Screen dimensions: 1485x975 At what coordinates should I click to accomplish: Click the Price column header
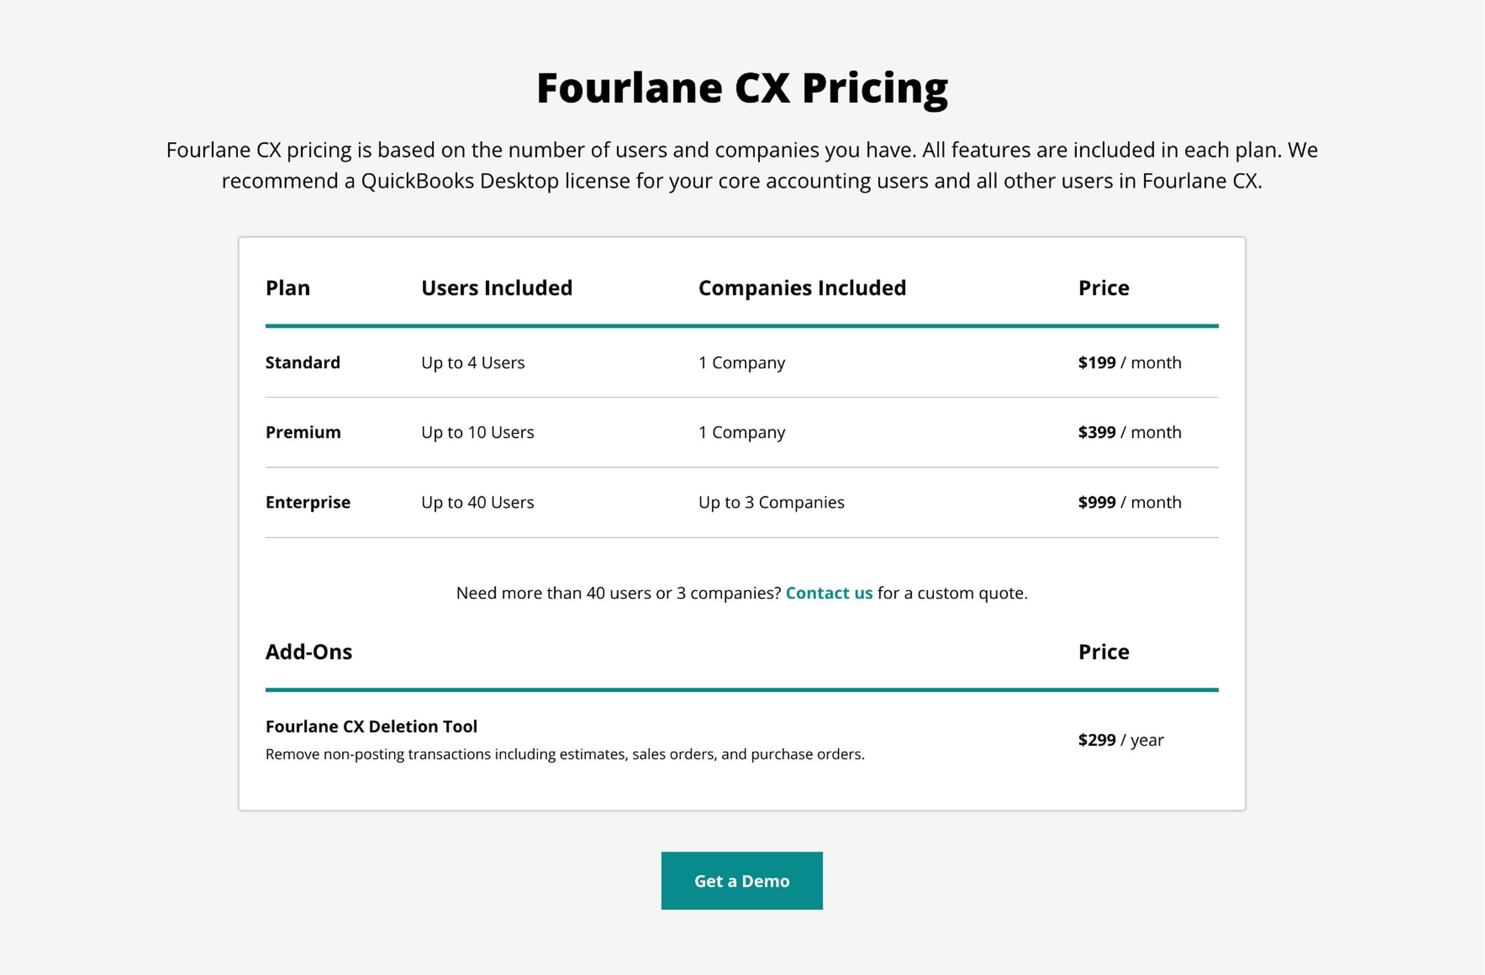pyautogui.click(x=1102, y=288)
